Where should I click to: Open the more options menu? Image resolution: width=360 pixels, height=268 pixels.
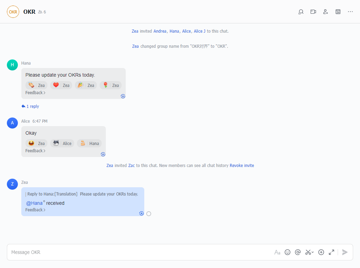(x=350, y=11)
